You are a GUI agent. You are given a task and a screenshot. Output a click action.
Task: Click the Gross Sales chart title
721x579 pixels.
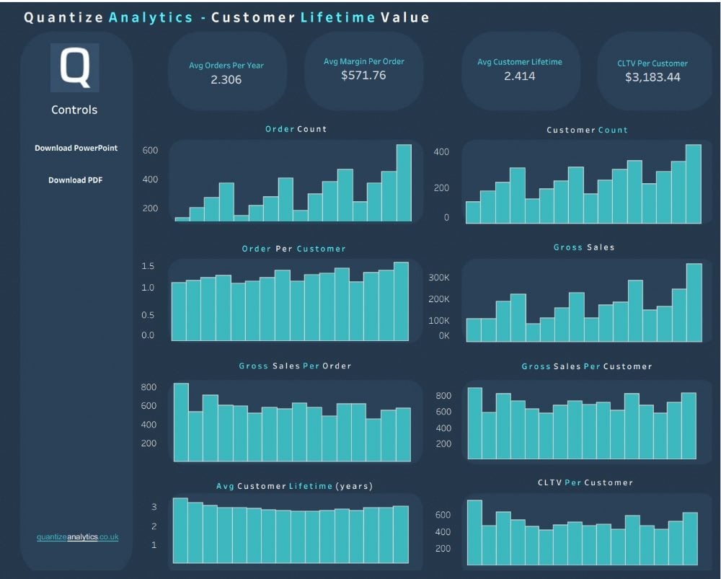point(584,247)
